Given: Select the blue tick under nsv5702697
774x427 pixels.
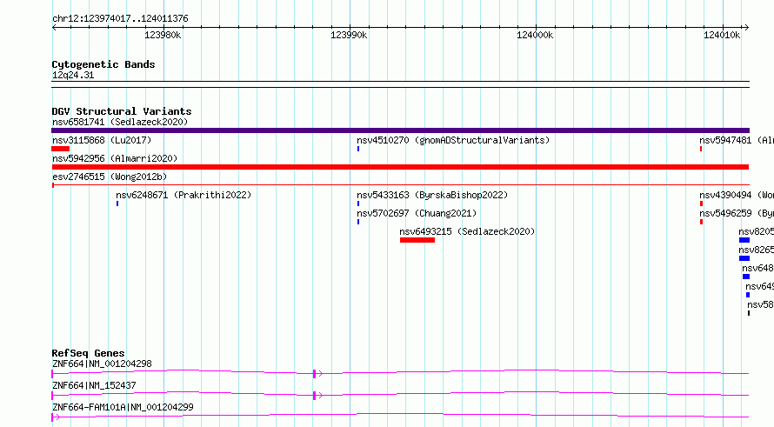Looking at the screenshot, I should tap(358, 222).
